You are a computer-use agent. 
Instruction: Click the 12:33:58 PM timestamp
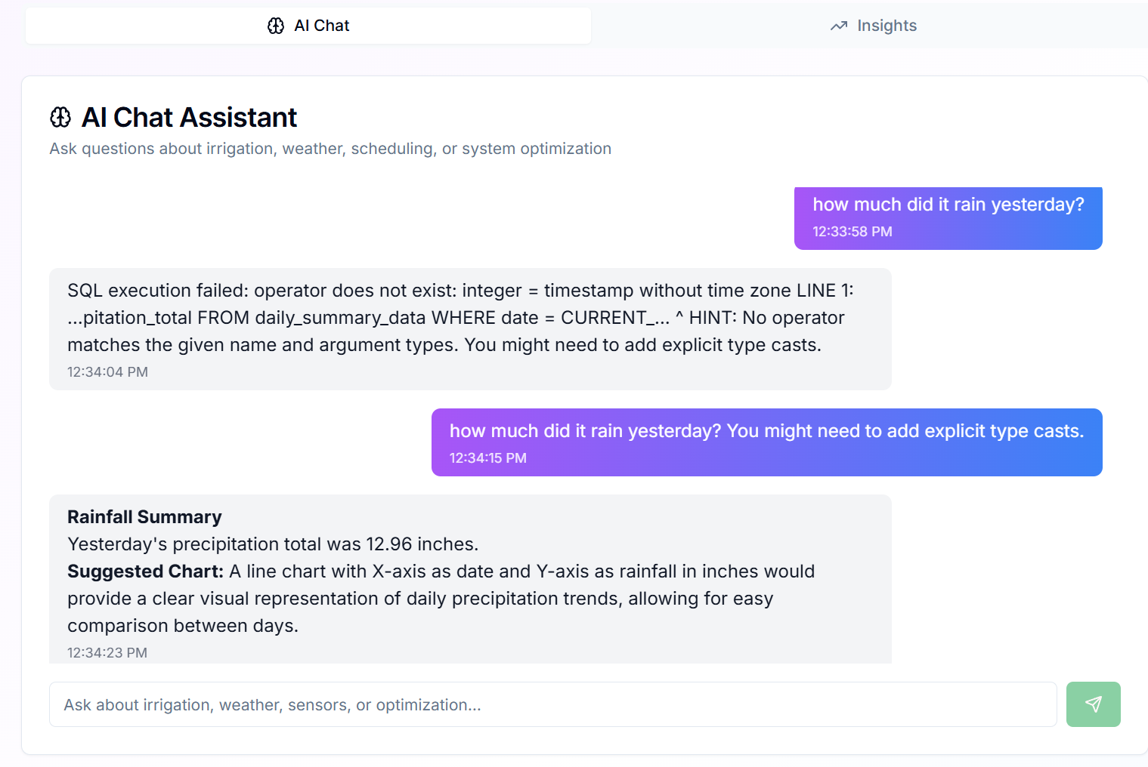tap(852, 232)
